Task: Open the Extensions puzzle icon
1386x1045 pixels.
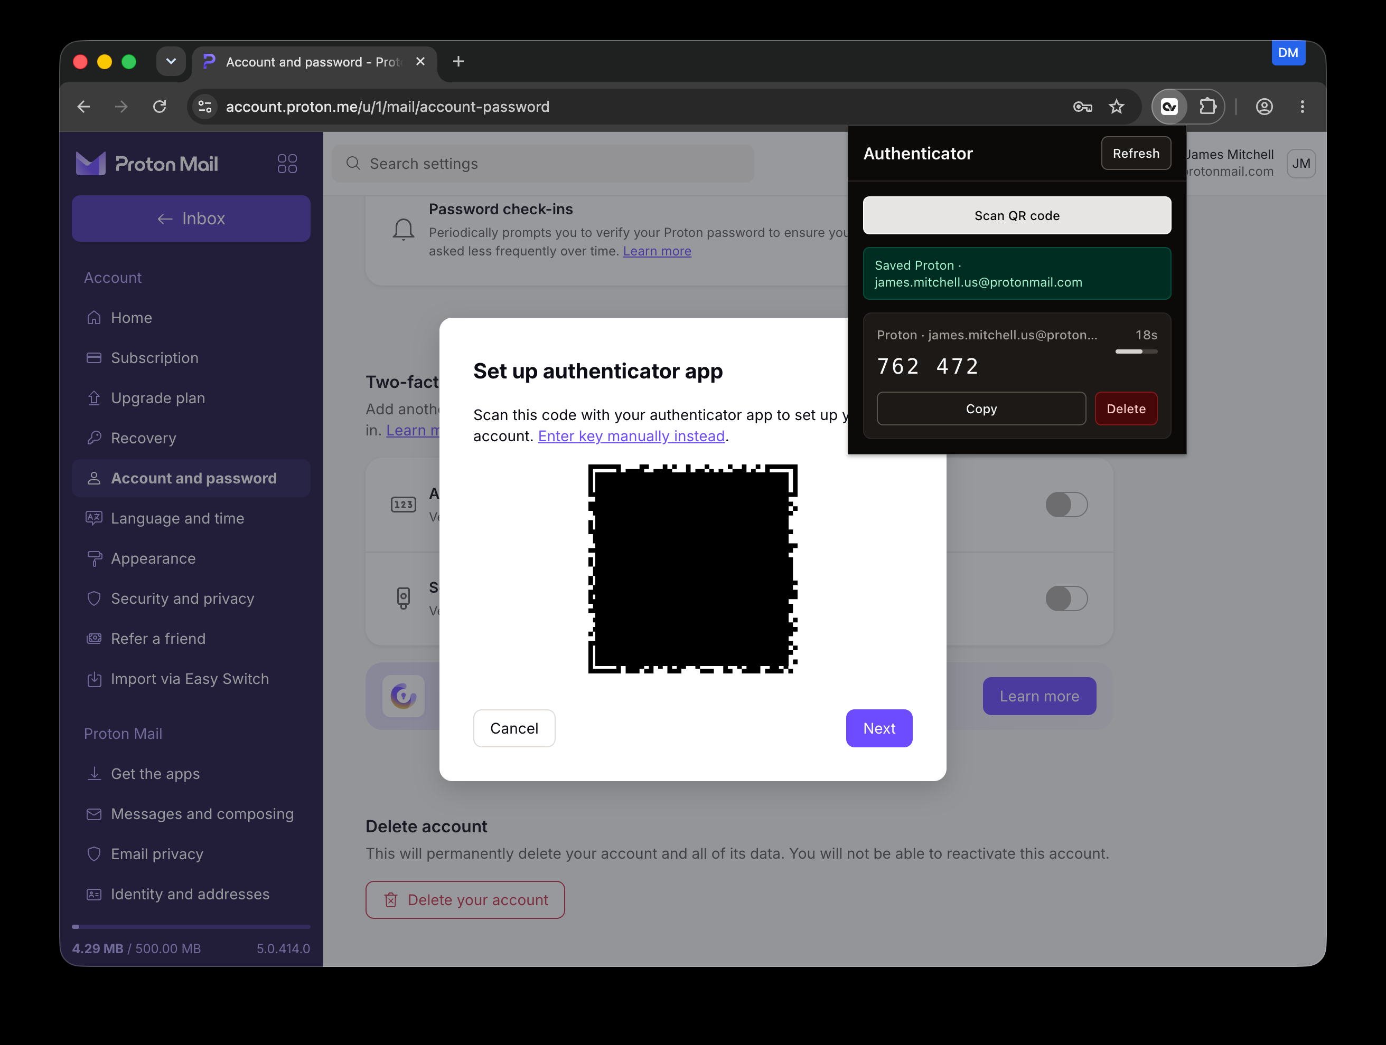Action: tap(1207, 107)
